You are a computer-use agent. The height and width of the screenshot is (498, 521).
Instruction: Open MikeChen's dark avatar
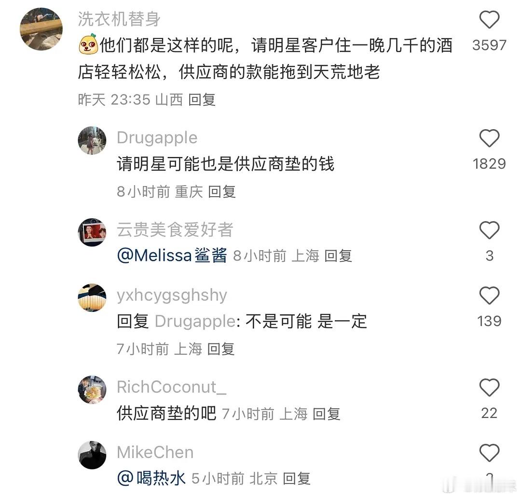pos(92,455)
